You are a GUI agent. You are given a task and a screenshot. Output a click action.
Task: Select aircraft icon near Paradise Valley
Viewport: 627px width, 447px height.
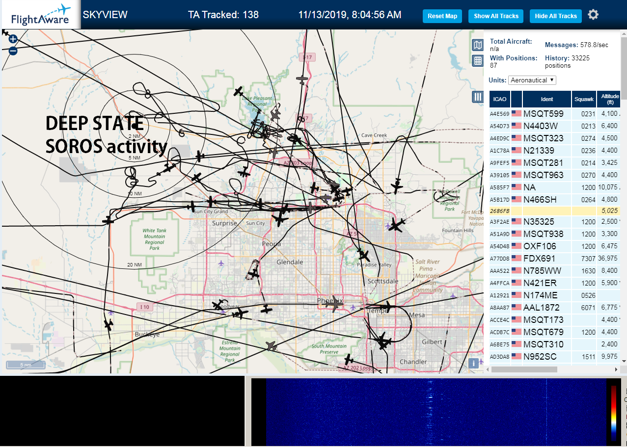pos(363,255)
